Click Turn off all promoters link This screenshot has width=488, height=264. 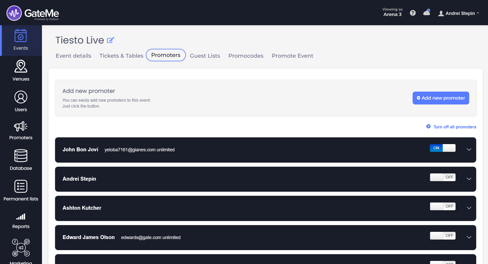[455, 127]
